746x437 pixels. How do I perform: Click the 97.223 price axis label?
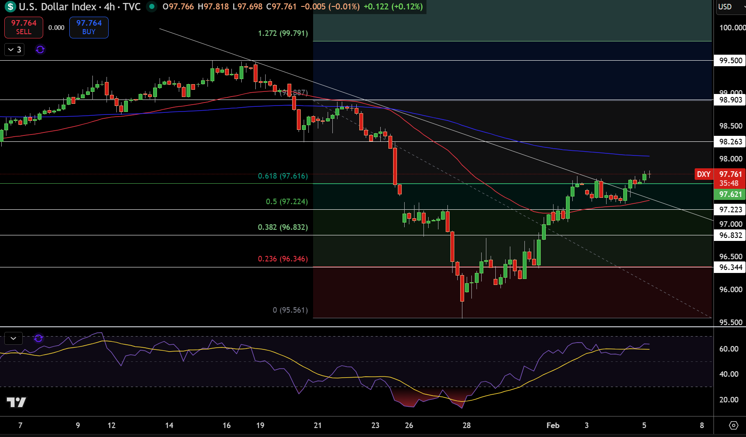730,210
